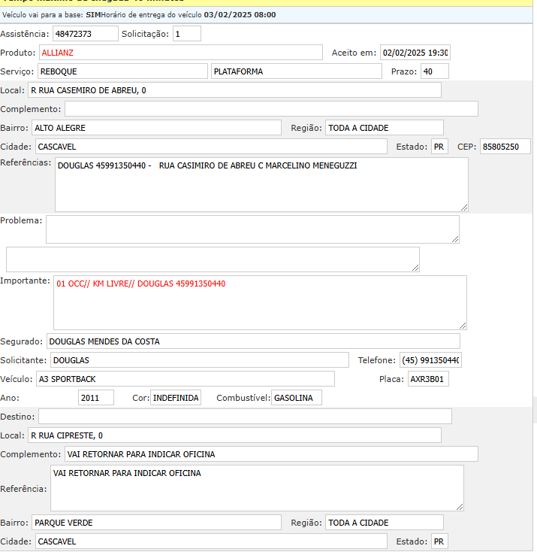This screenshot has width=537, height=555.
Task: Click the origin Região field TODA A CIDADE
Action: click(x=385, y=127)
